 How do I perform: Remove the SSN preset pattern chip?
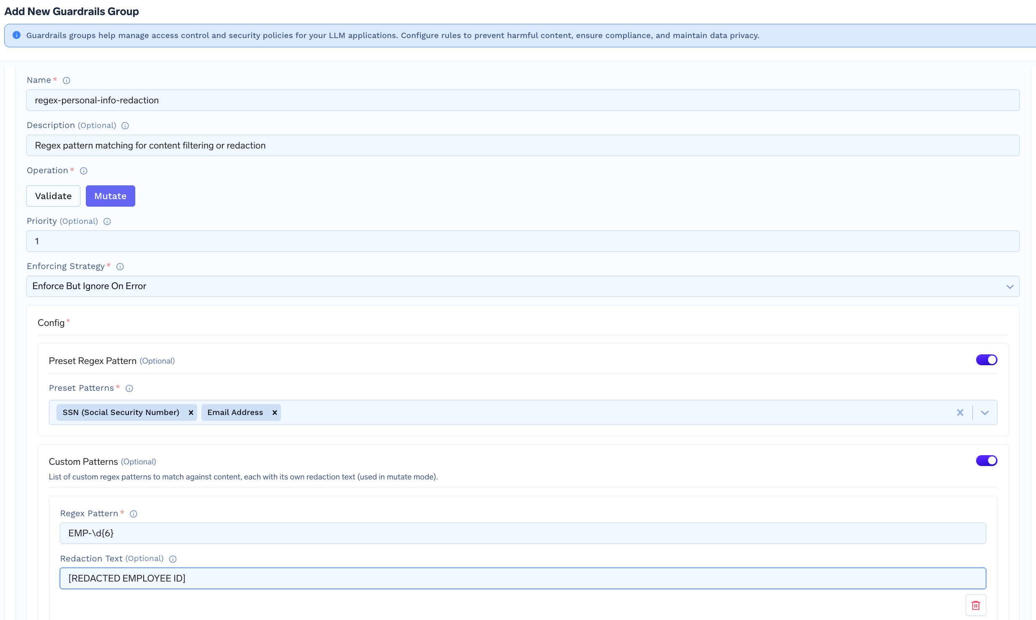[x=191, y=412]
